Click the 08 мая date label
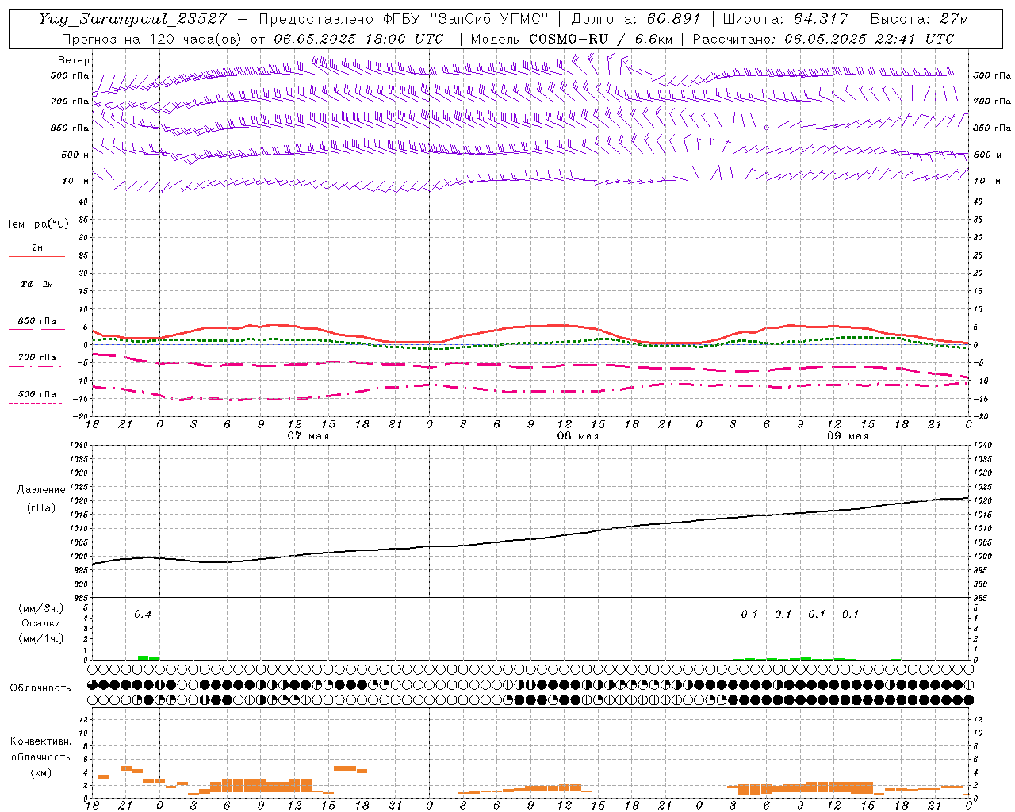 click(x=577, y=436)
